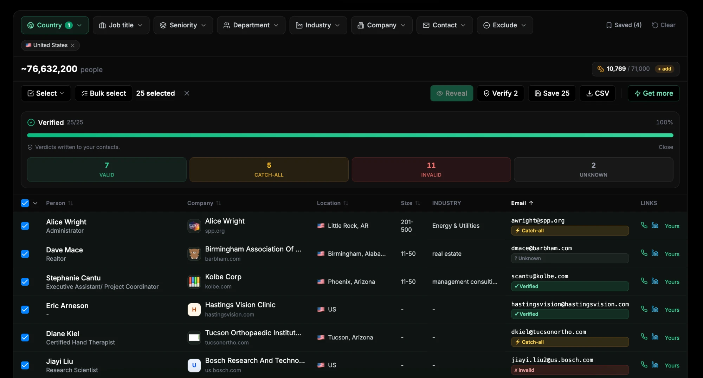Click the Hastings Vision Clinic logo

click(194, 310)
